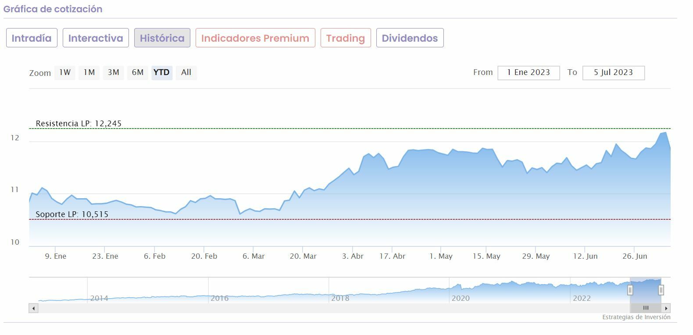This screenshot has width=693, height=335.
Task: Switch to the Trading tab
Action: pyautogui.click(x=346, y=38)
